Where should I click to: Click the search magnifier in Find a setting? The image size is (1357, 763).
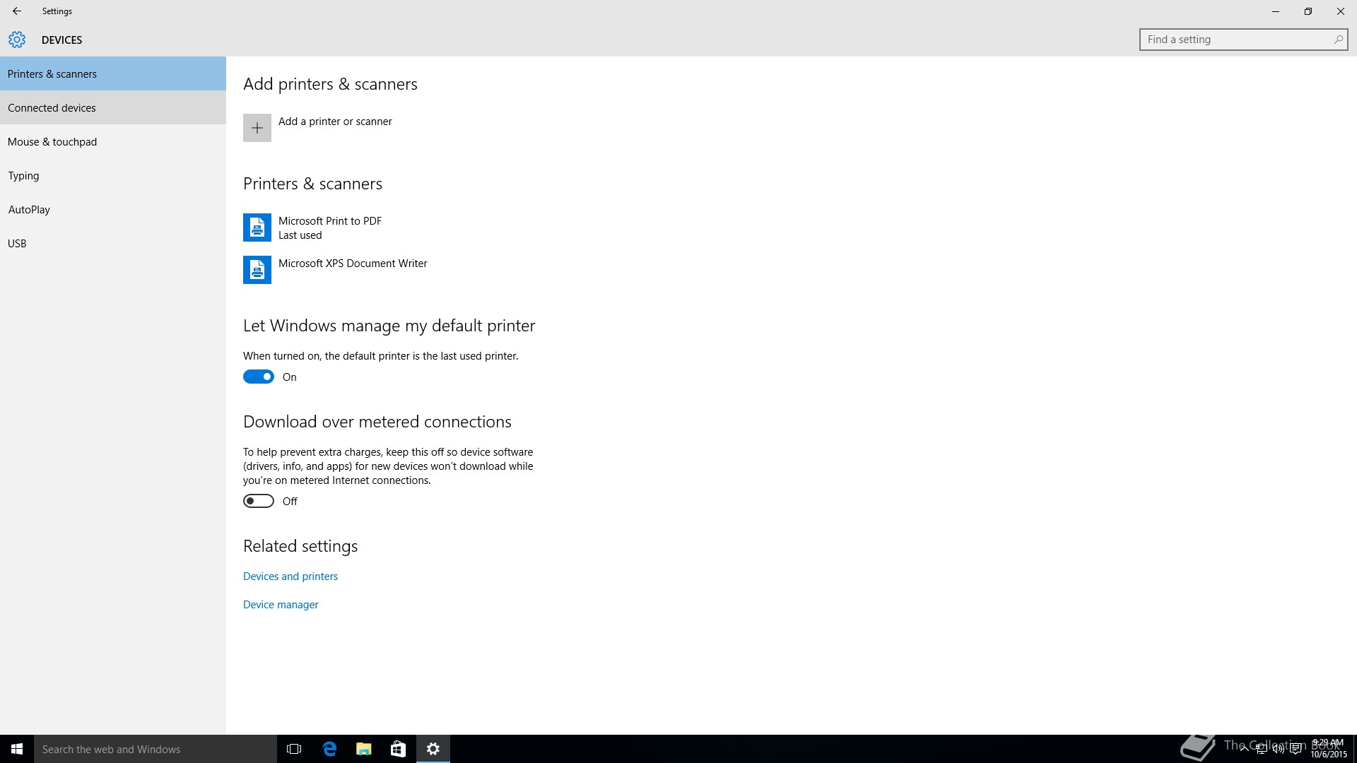click(1338, 40)
